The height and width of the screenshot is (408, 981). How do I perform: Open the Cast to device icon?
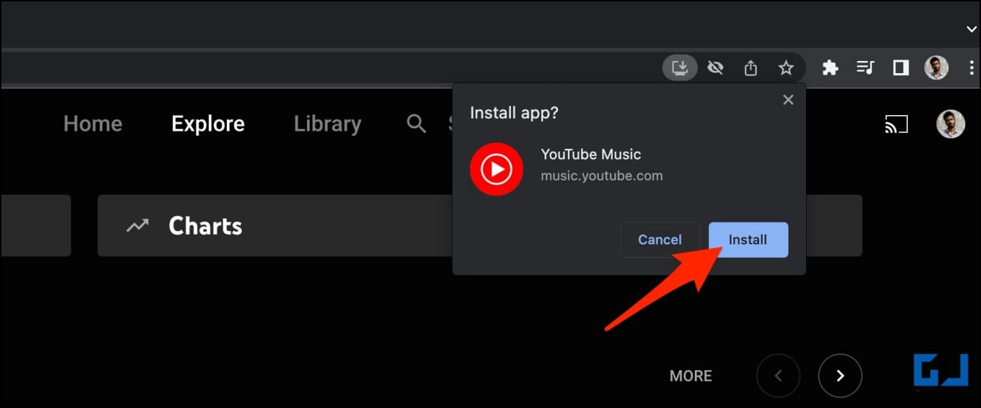(896, 124)
